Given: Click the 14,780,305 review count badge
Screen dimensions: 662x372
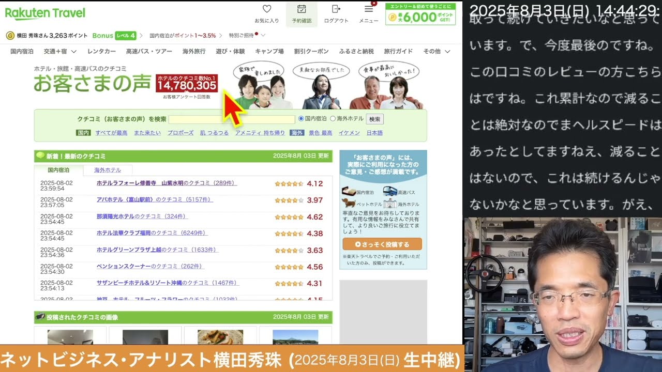Looking at the screenshot, I should coord(187,84).
